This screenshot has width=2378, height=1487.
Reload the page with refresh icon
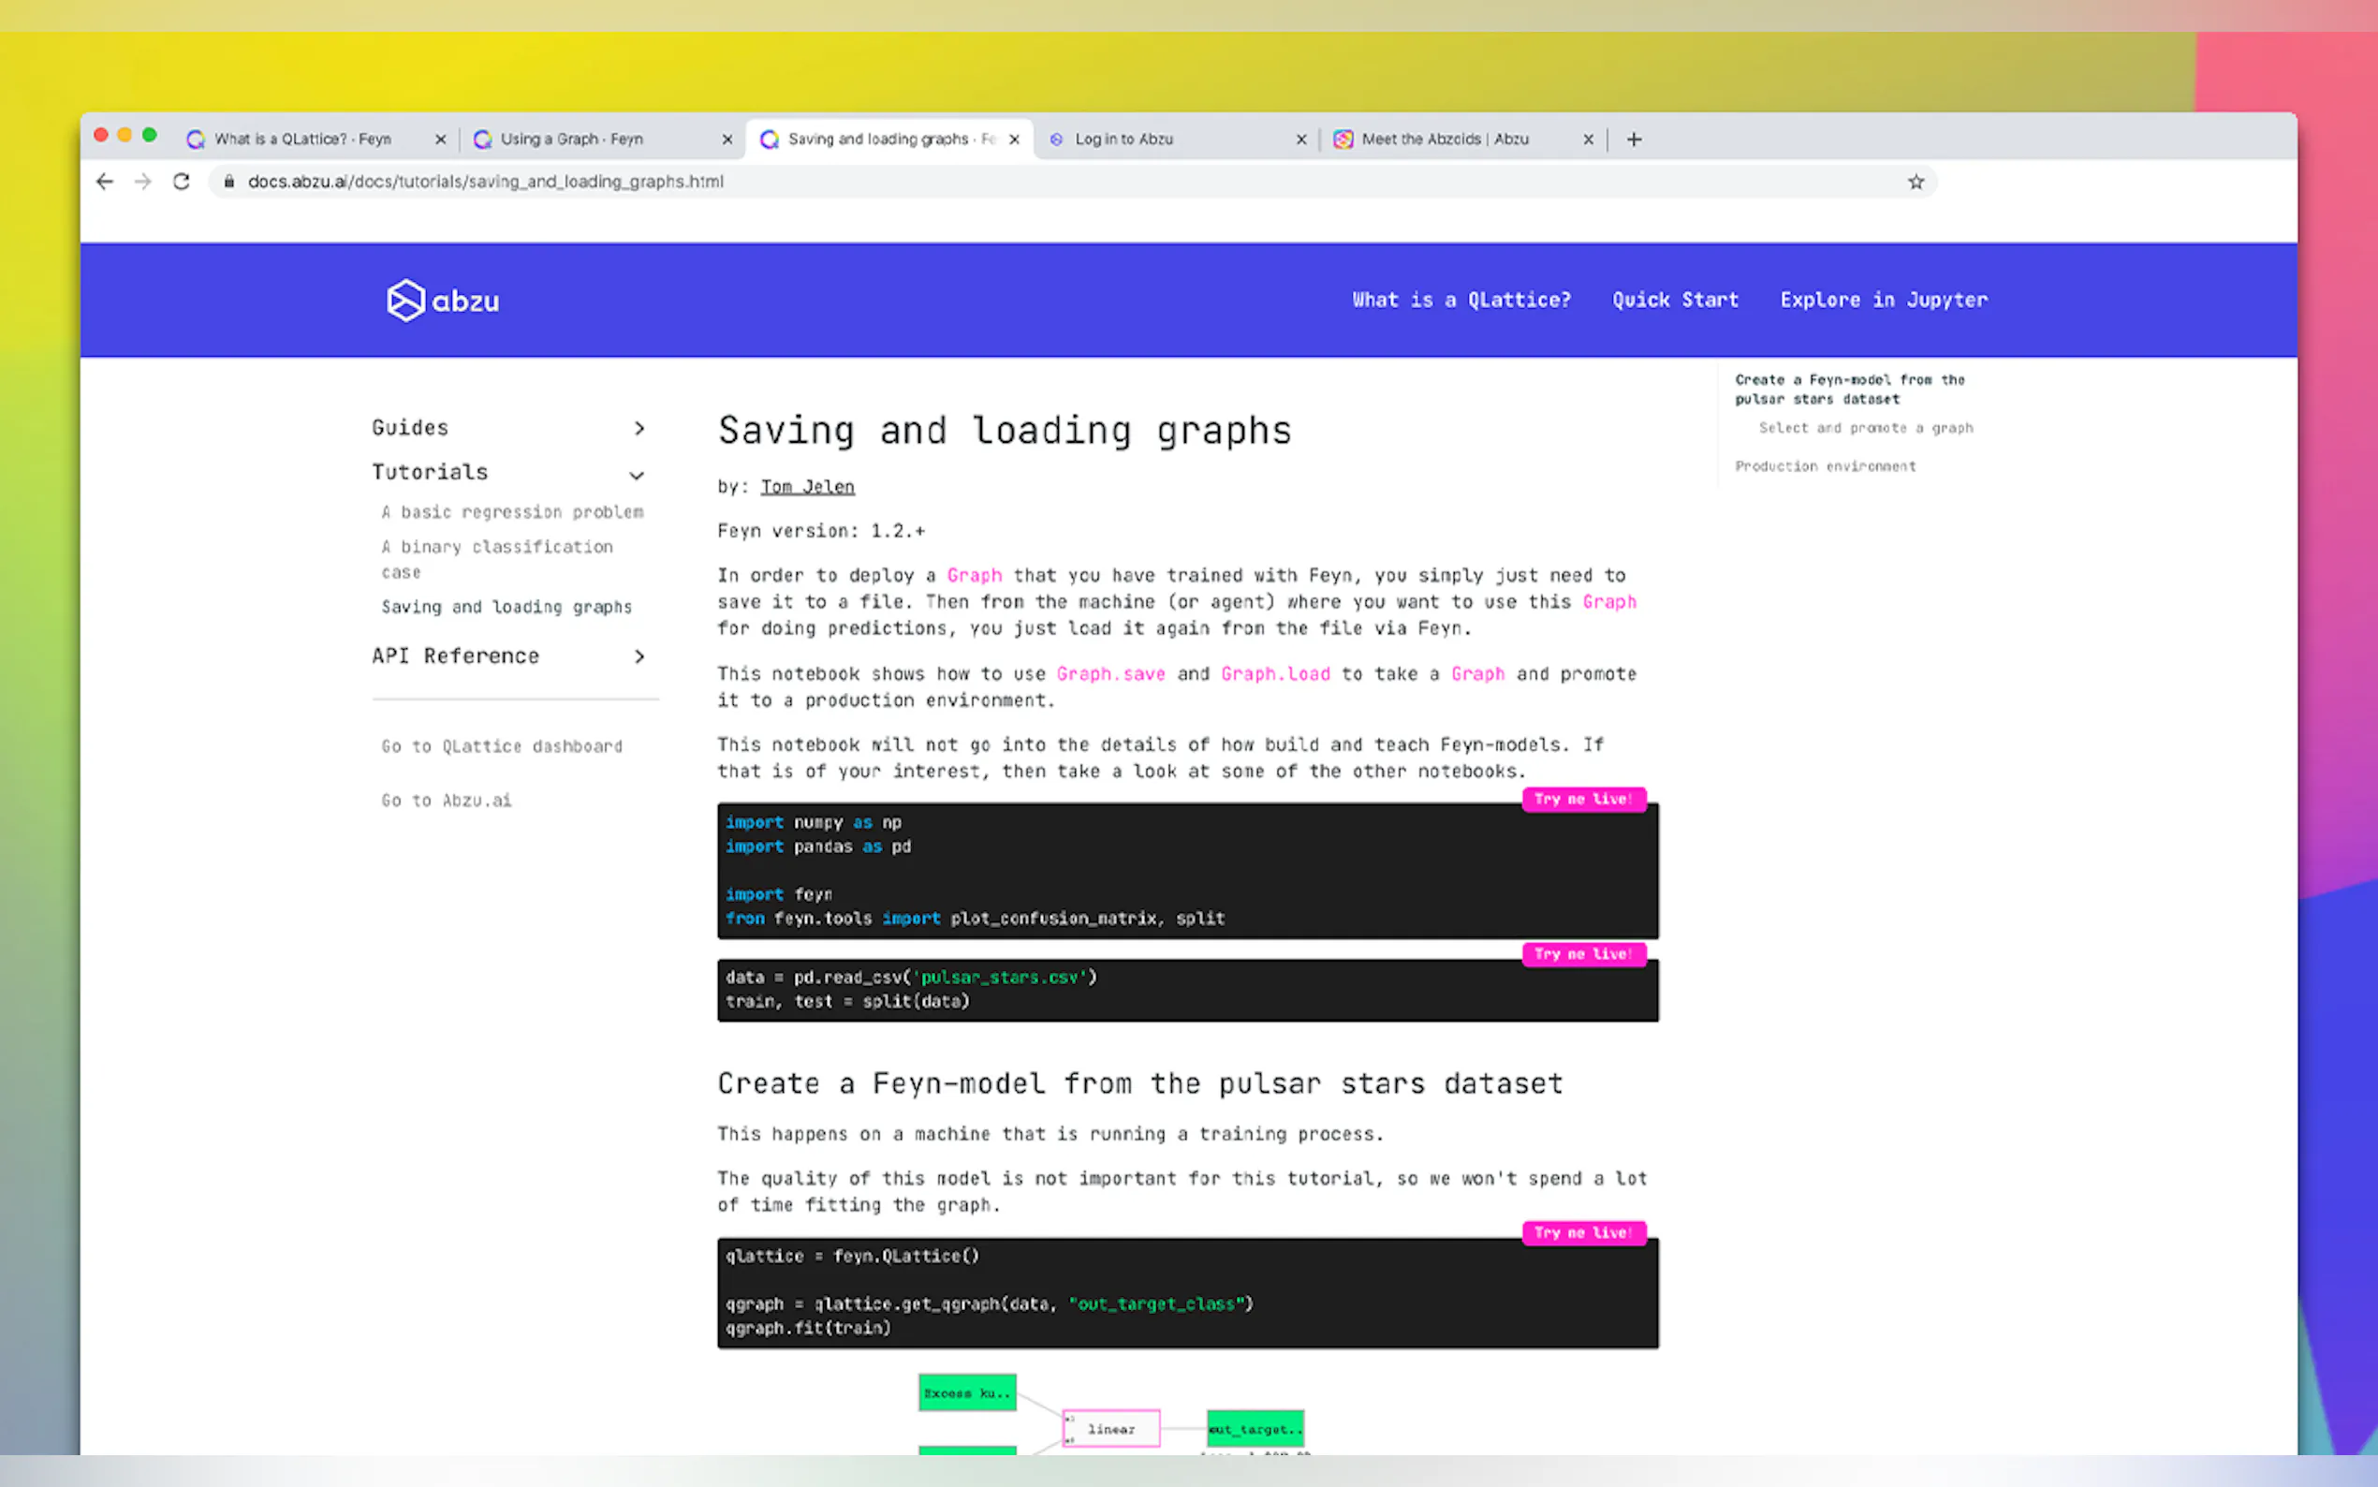click(182, 182)
